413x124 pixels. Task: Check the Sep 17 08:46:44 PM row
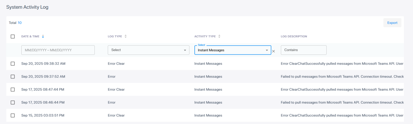coord(13,103)
